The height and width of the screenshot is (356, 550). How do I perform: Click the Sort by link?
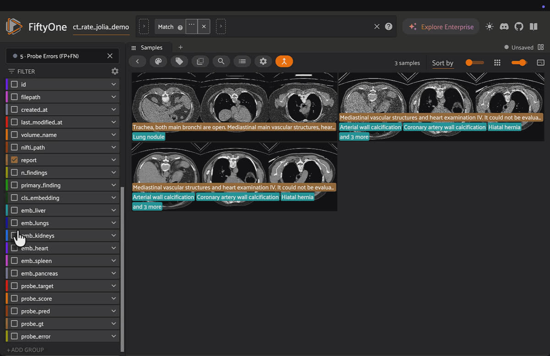pyautogui.click(x=443, y=63)
